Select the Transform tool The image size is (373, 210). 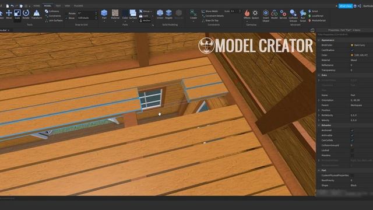pos(36,13)
